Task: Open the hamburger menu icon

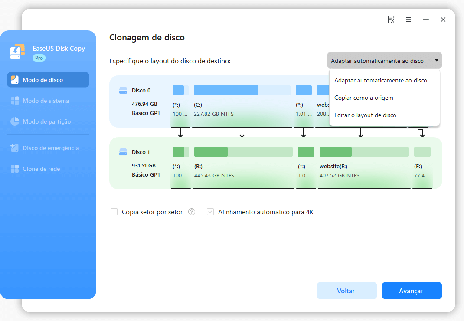Action: 408,20
